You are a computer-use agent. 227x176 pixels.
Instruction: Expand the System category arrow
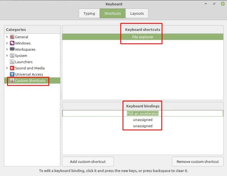(7, 55)
